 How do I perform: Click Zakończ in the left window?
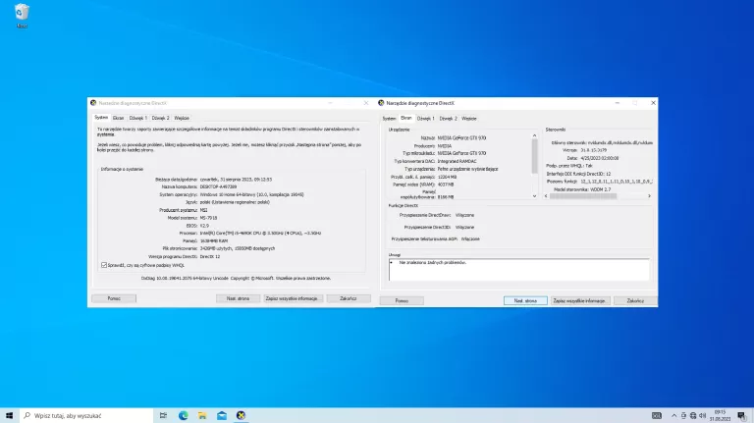point(349,298)
